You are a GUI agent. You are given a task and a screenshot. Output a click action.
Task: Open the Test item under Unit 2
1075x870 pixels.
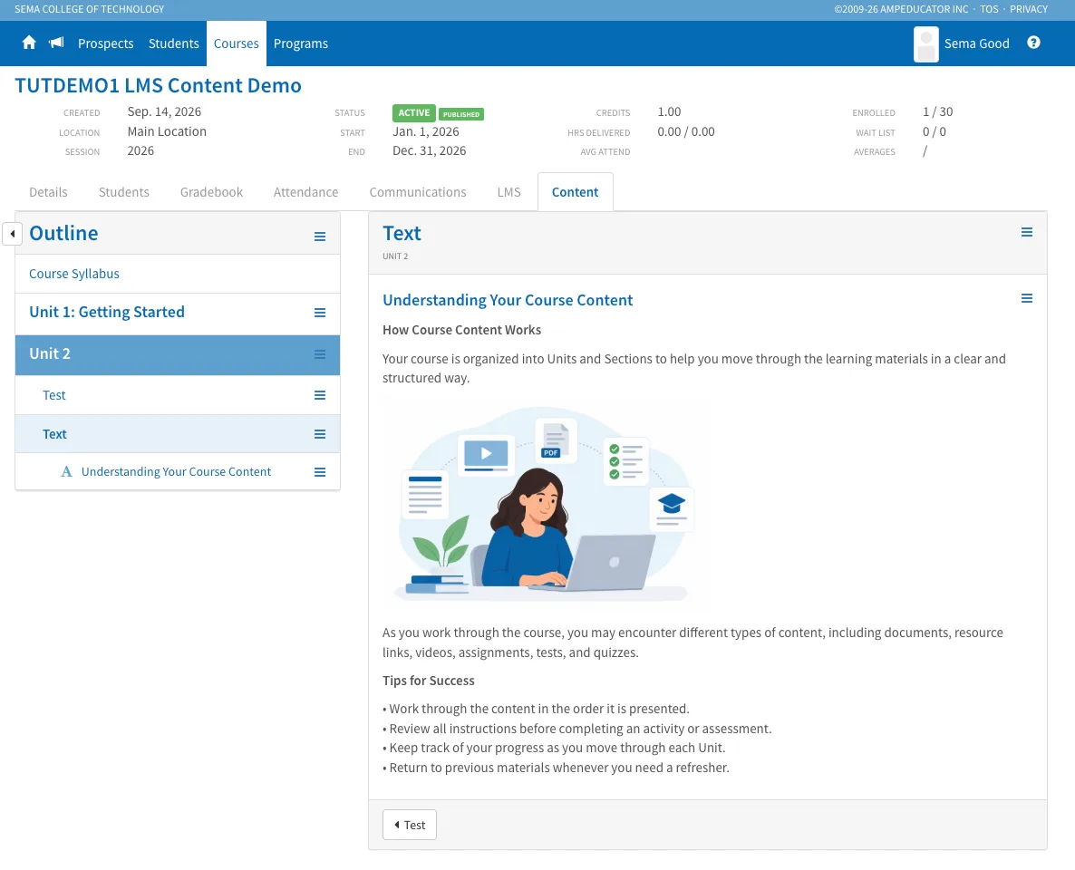tap(54, 395)
